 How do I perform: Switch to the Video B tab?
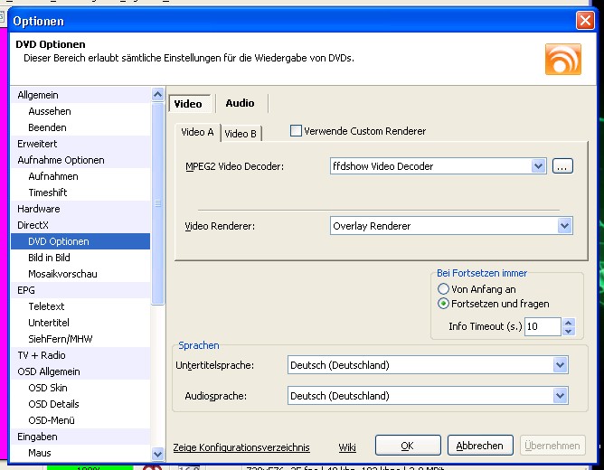tap(241, 133)
